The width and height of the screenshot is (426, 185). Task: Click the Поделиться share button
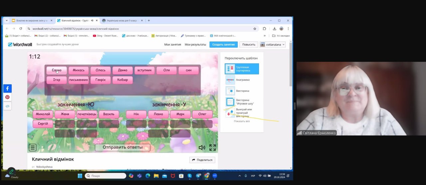coord(202,160)
